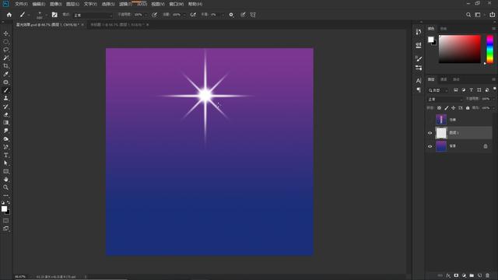The height and width of the screenshot is (280, 498).
Task: Select the Crop tool
Action: [5, 66]
